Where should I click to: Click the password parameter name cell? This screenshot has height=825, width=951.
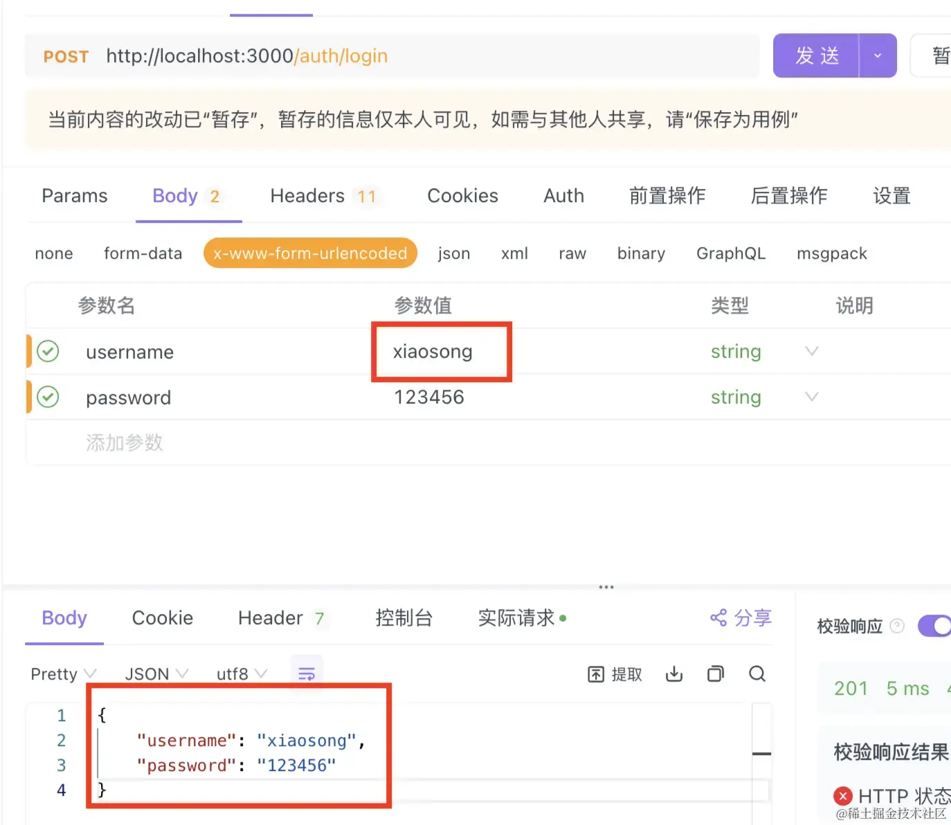(x=129, y=398)
